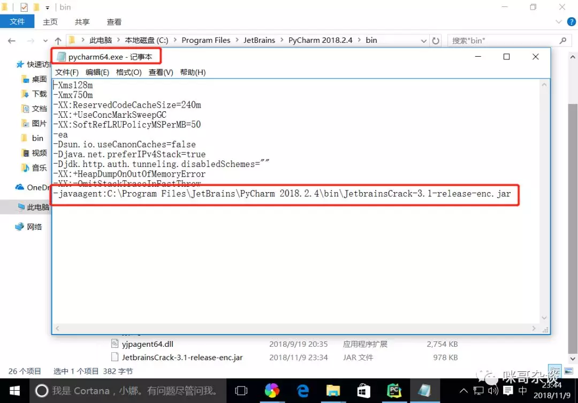Select Program Files in the address path
The height and width of the screenshot is (403, 578).
tap(206, 40)
